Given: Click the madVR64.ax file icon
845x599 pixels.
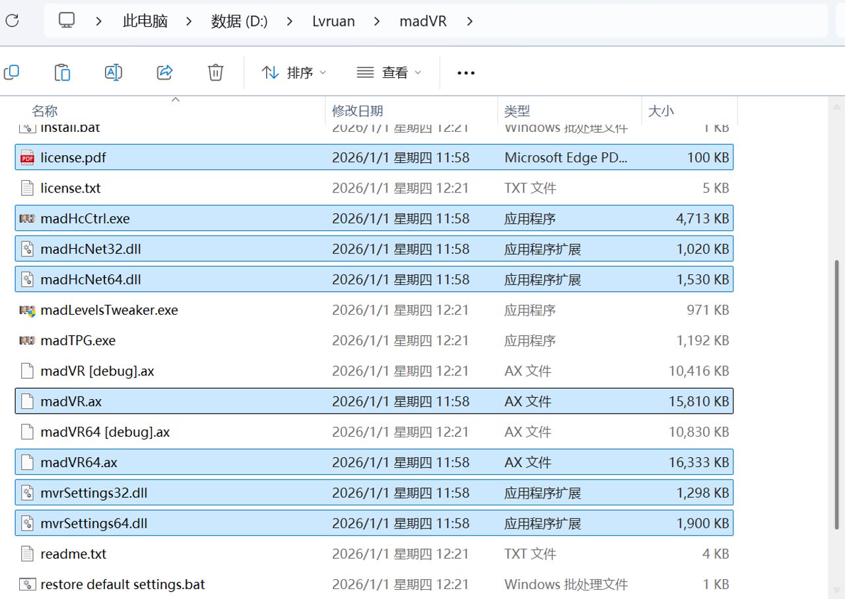Looking at the screenshot, I should point(27,462).
